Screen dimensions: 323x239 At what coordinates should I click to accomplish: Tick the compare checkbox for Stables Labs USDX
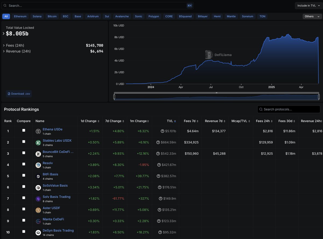pyautogui.click(x=24, y=142)
